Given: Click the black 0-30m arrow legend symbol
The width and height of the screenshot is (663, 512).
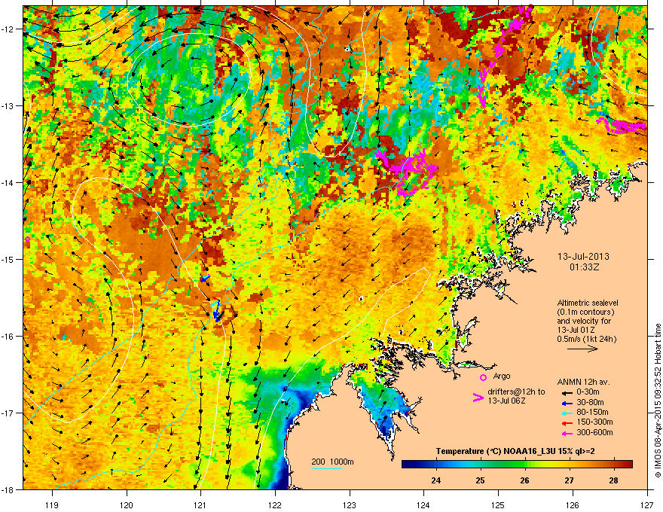Looking at the screenshot, I should point(566,392).
